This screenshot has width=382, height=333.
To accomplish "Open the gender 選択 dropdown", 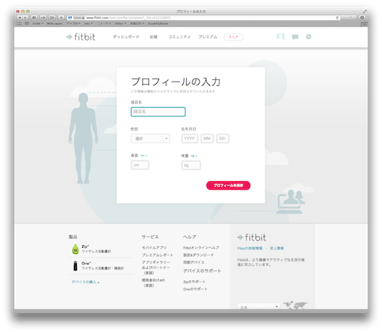I will point(150,138).
